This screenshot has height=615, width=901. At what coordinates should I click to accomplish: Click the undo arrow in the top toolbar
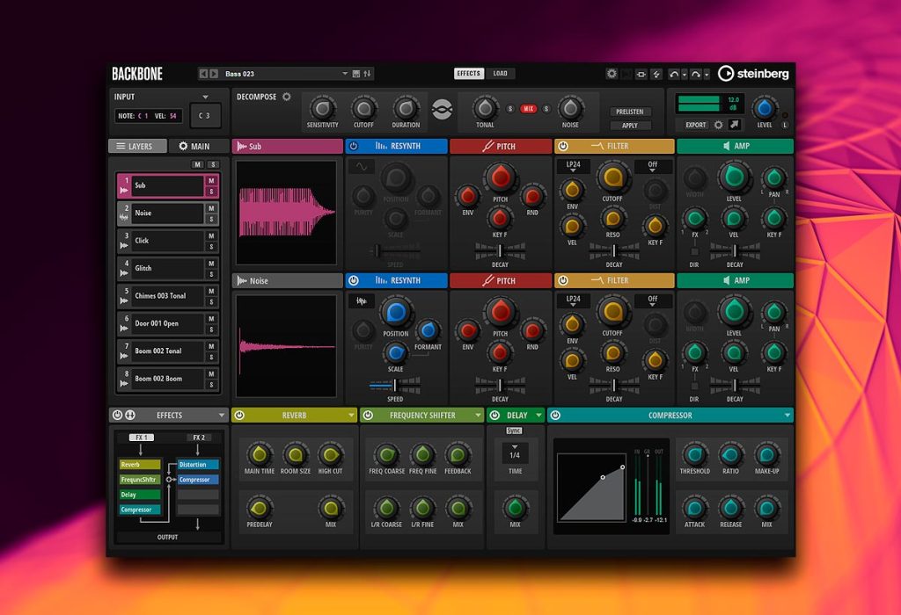[674, 74]
